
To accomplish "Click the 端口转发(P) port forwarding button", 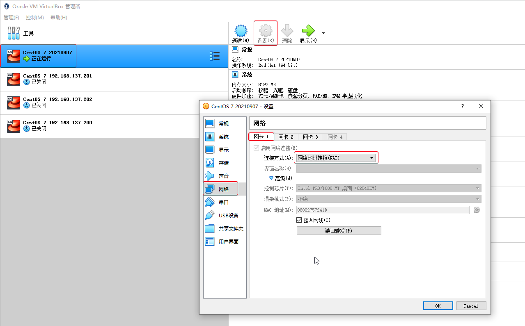I will tap(339, 231).
